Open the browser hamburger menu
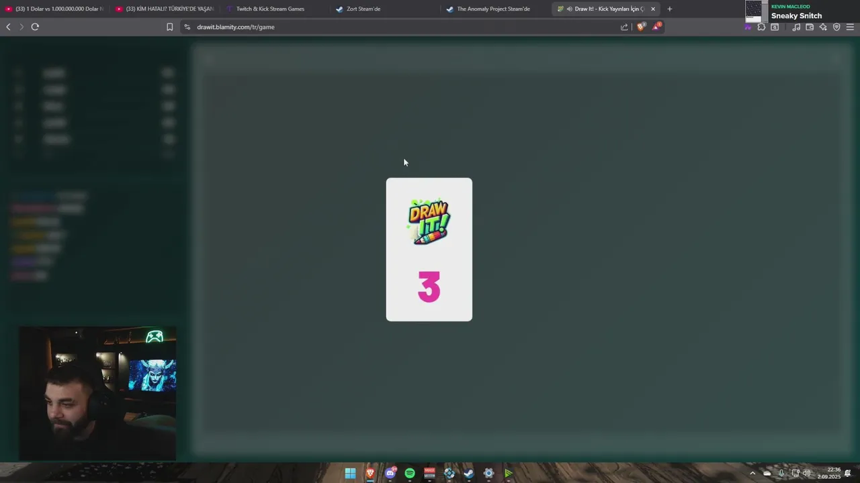The image size is (860, 483). (x=850, y=27)
